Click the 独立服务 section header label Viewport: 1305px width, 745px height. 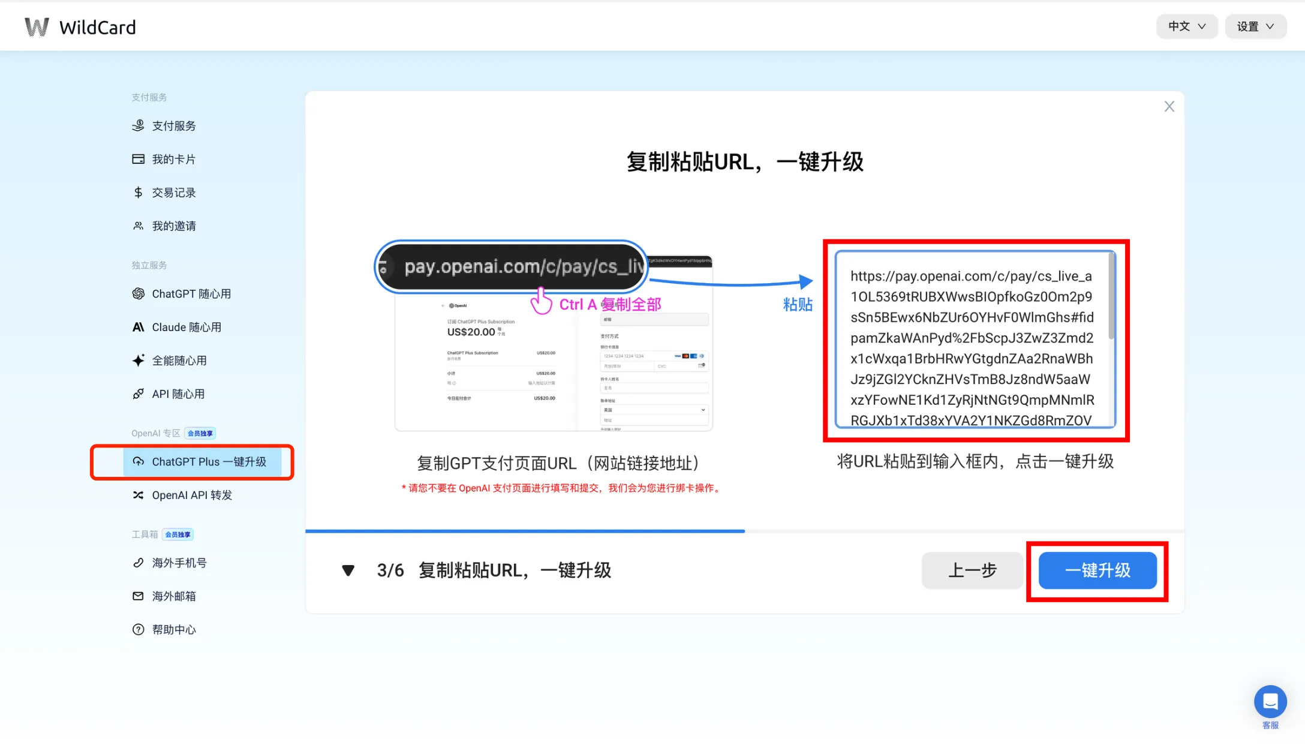tap(149, 265)
